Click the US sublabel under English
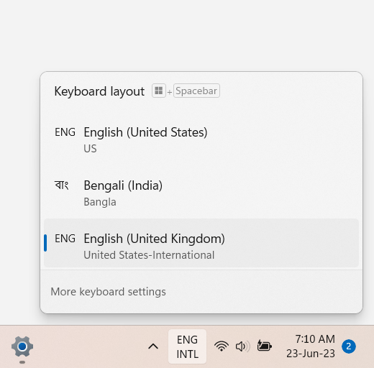 [x=90, y=149]
